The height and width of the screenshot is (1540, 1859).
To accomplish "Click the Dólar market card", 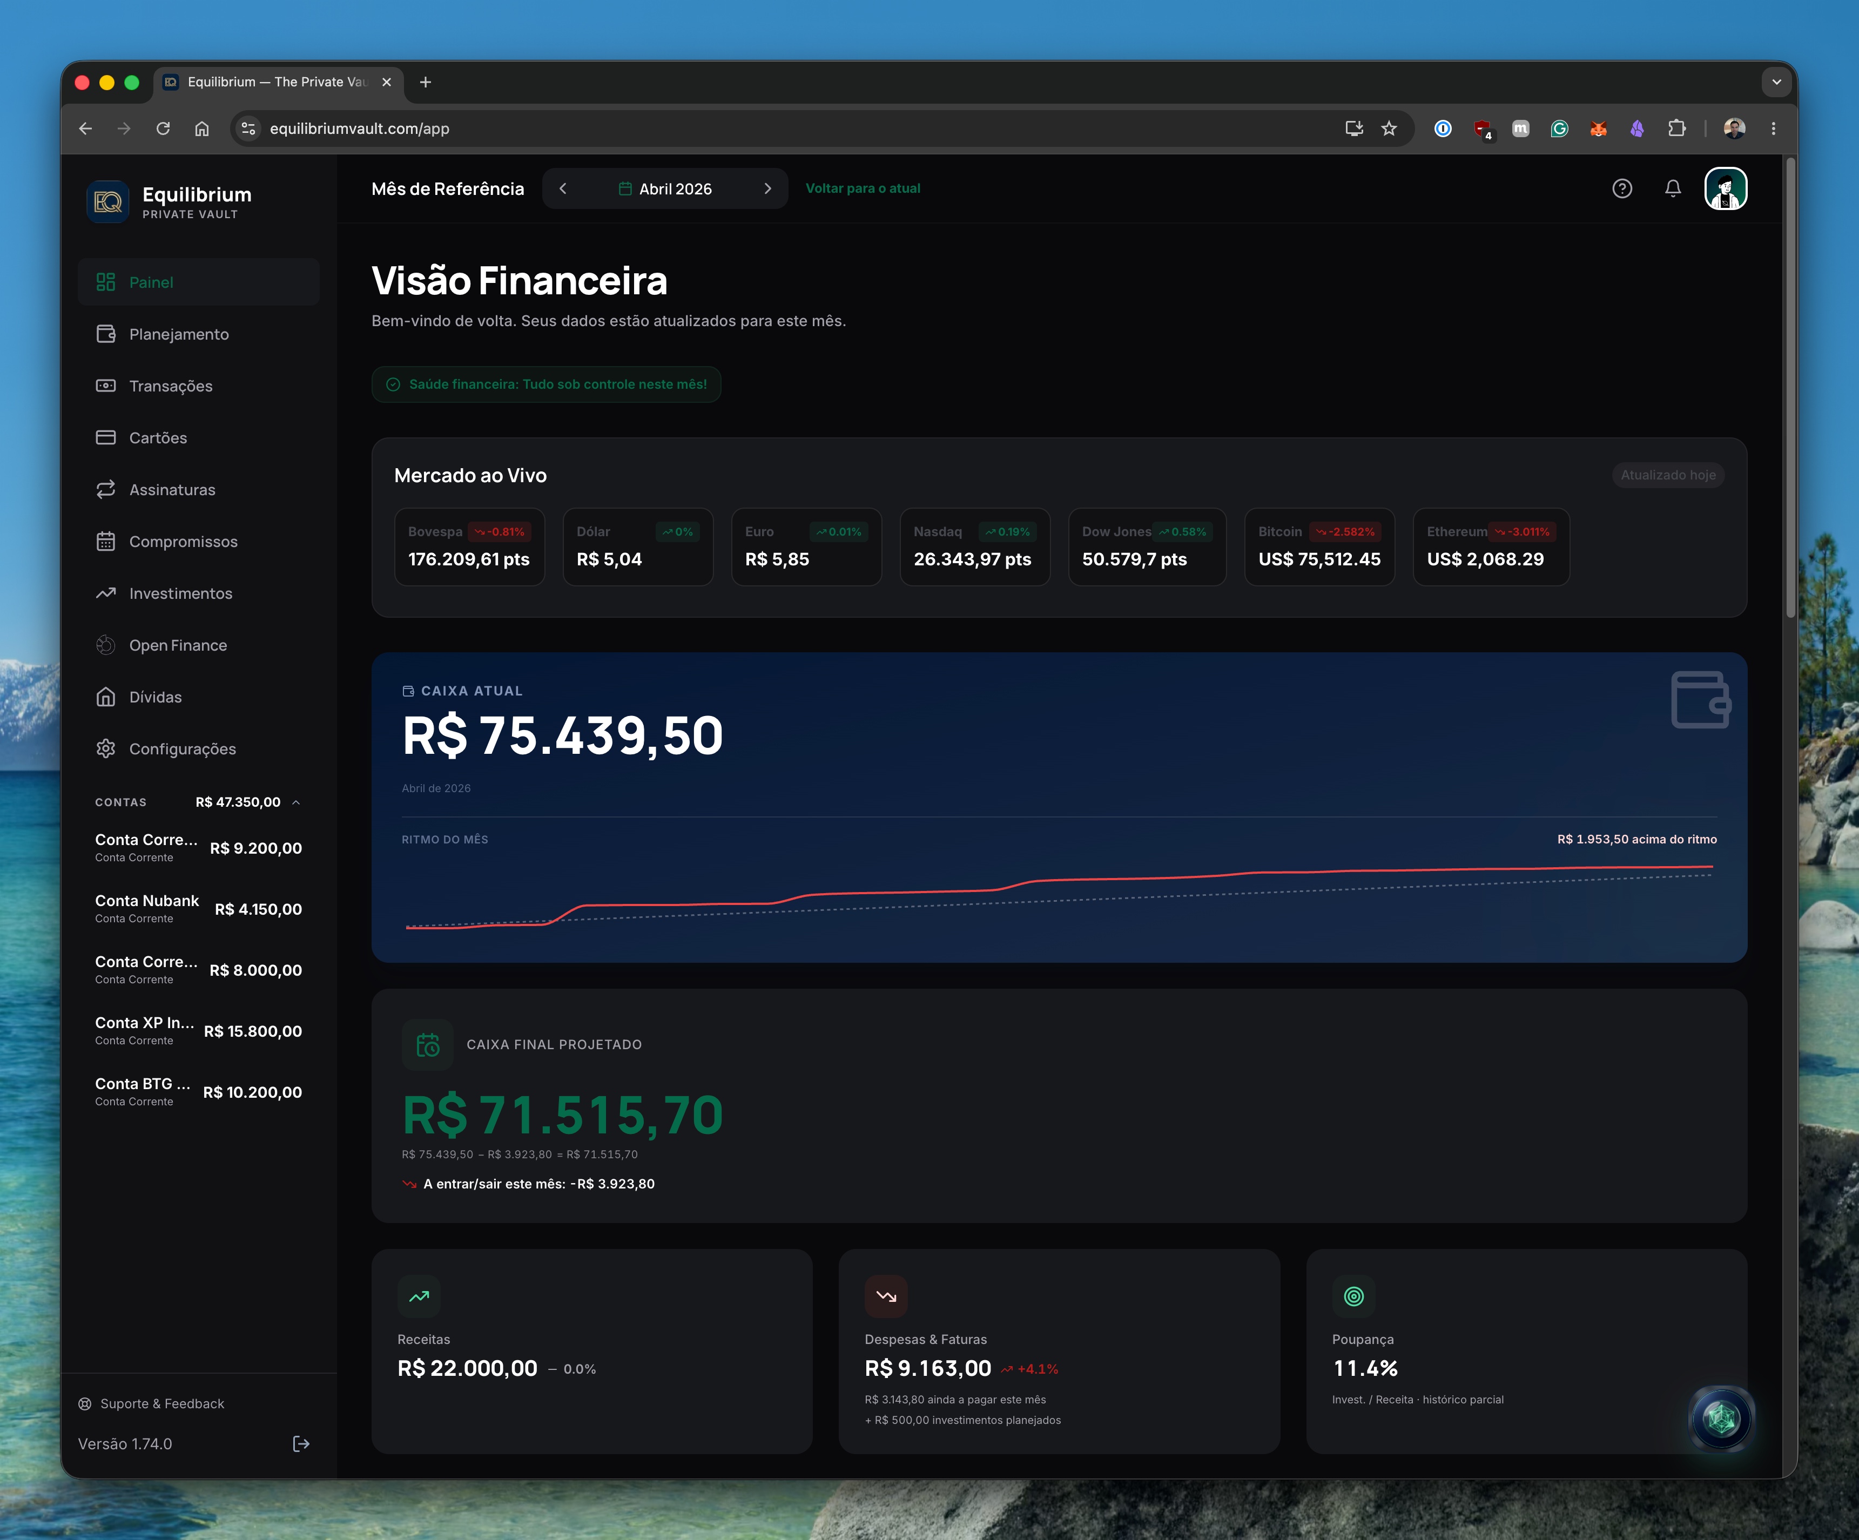I will [x=637, y=546].
